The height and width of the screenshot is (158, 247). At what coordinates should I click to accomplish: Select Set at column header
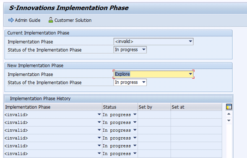[196, 107]
